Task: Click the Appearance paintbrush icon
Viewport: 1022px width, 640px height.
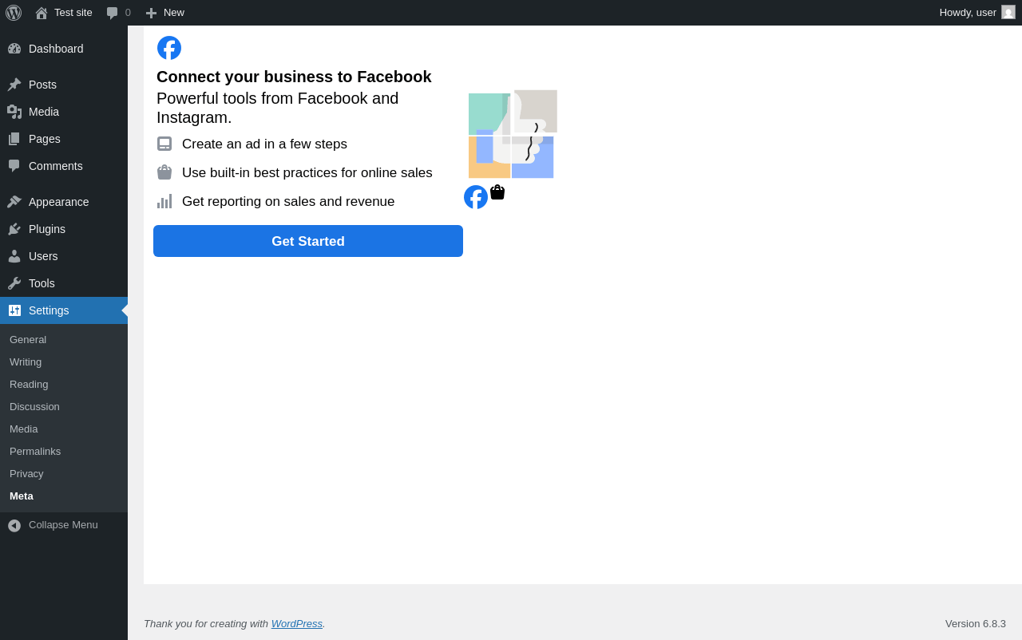Action: click(x=14, y=202)
